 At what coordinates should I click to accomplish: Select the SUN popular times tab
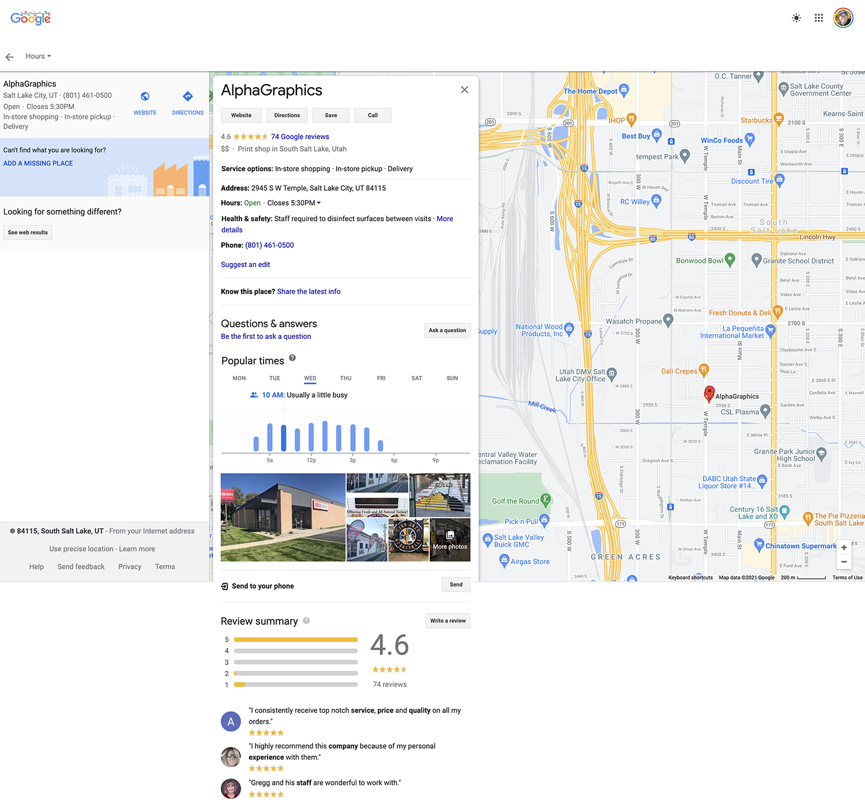[x=452, y=379]
